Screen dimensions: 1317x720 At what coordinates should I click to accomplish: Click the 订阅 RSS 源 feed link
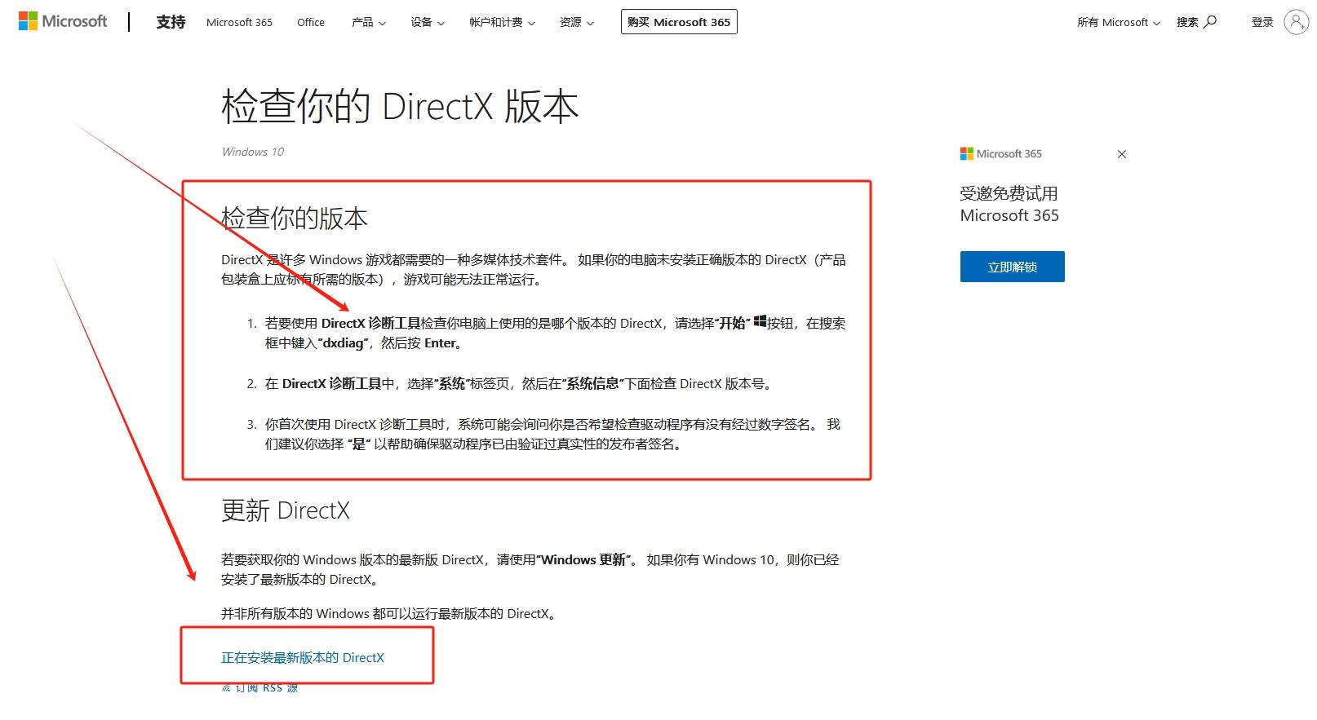pos(261,689)
